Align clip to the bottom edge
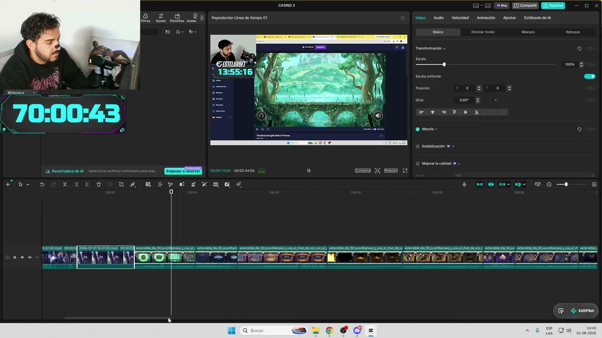This screenshot has height=338, width=602. pyautogui.click(x=476, y=112)
